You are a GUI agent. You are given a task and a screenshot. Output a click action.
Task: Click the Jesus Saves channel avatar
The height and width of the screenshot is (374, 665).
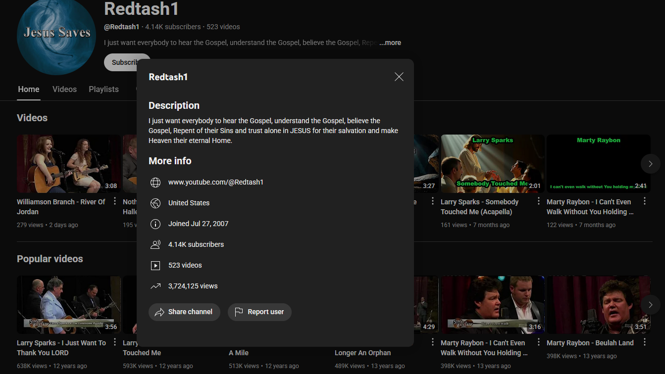tap(56, 36)
